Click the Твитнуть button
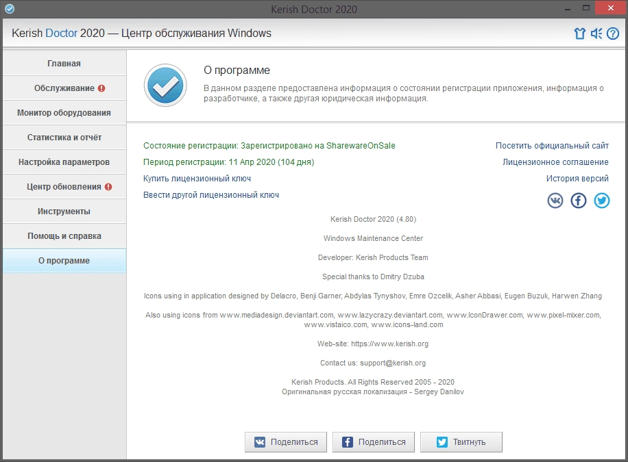 [461, 442]
